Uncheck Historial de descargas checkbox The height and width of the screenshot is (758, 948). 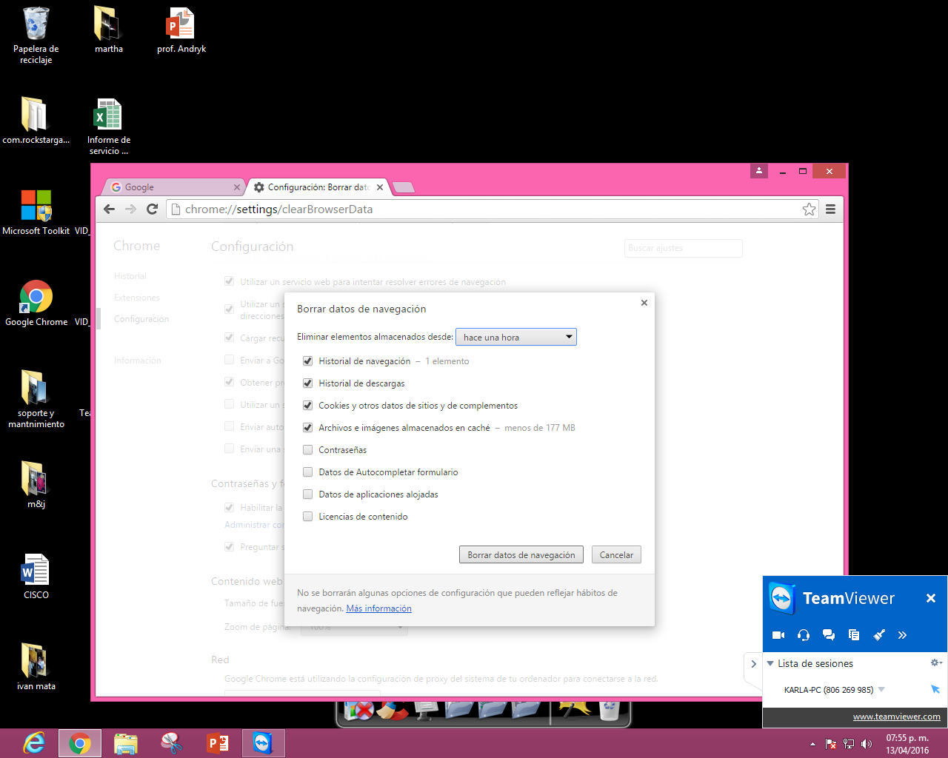click(307, 383)
